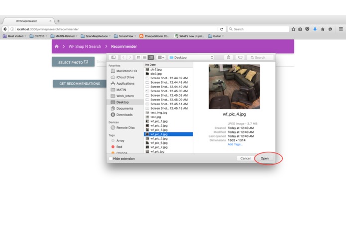346x246 pixels.
Task: Click the file dialog Search field
Action: pyautogui.click(x=260, y=57)
